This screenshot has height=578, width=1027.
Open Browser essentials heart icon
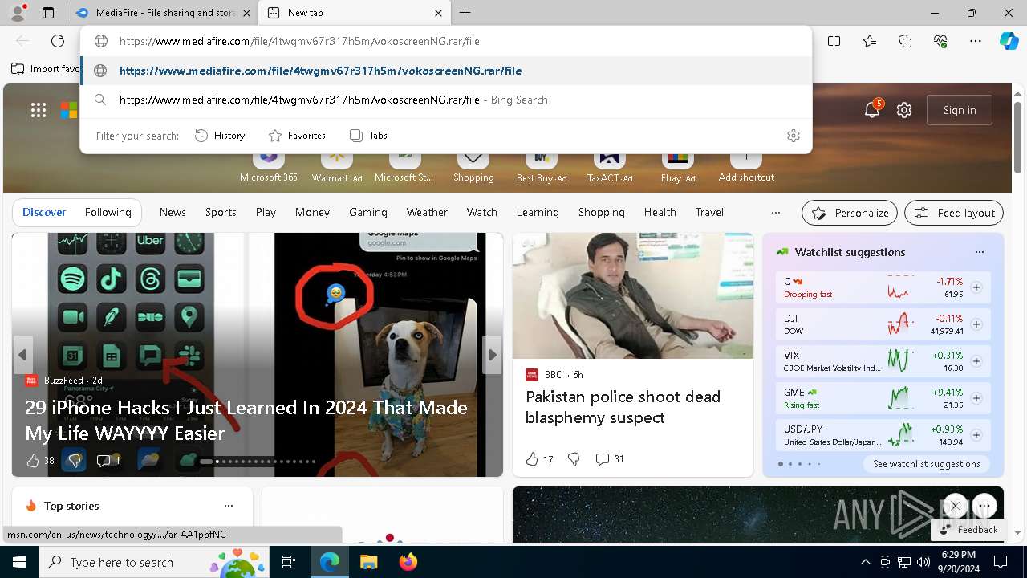click(x=940, y=41)
